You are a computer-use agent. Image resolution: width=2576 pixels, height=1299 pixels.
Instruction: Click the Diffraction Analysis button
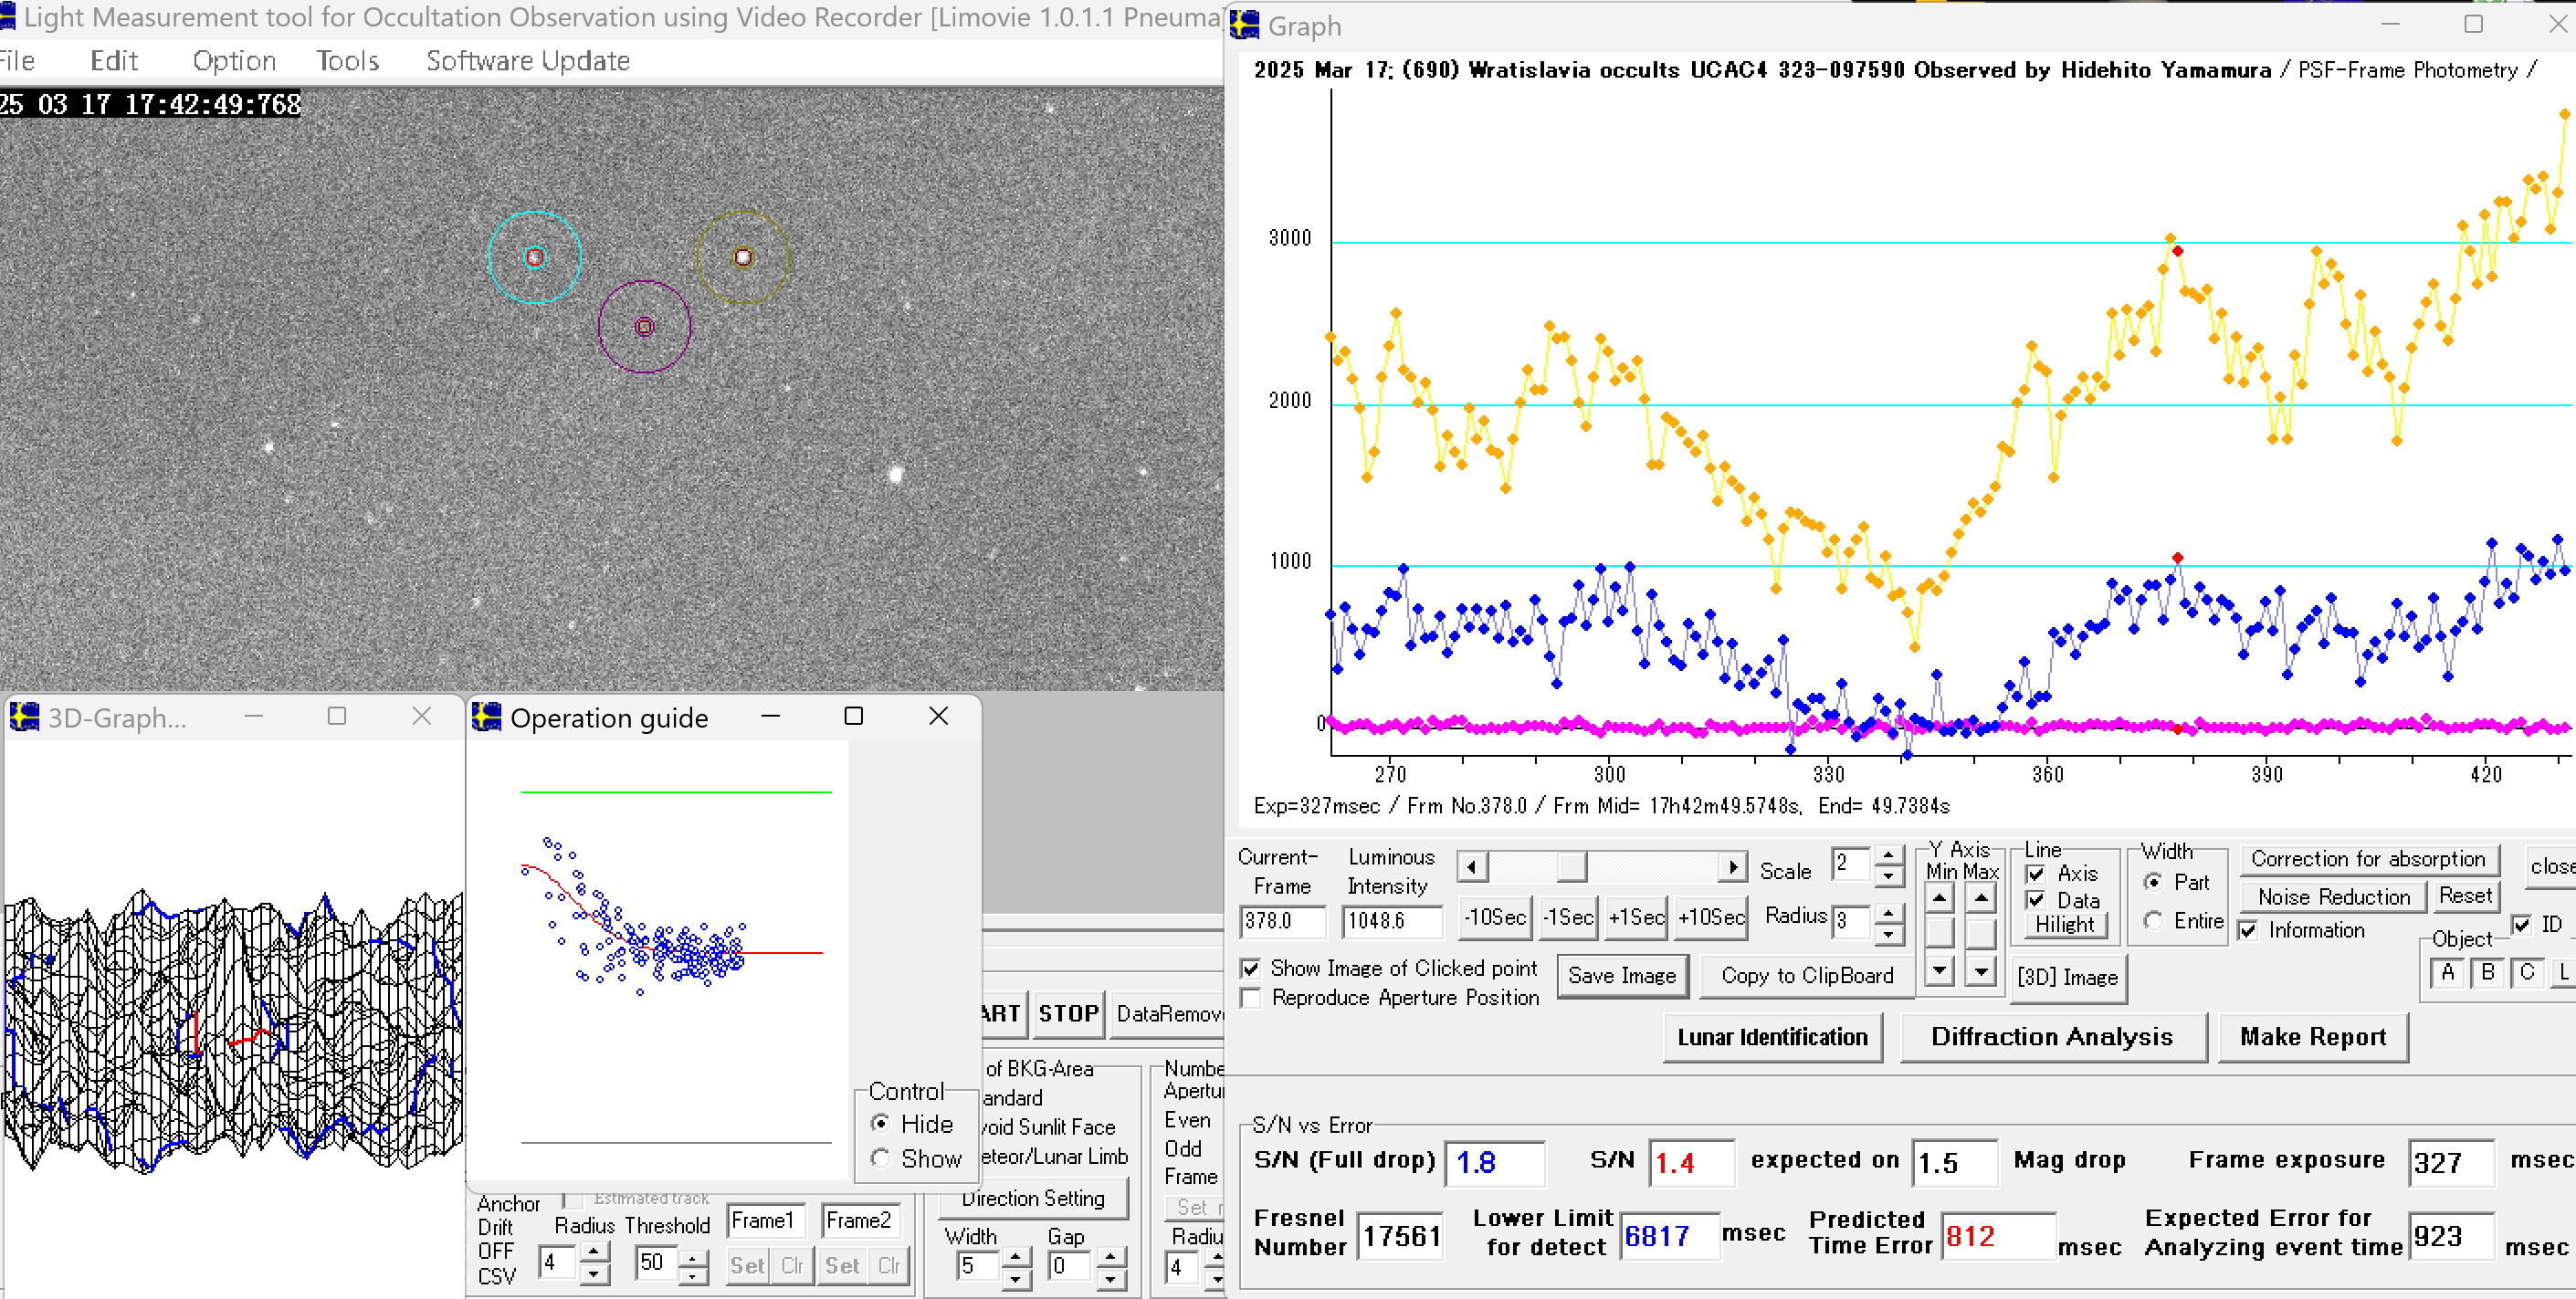point(2051,1037)
